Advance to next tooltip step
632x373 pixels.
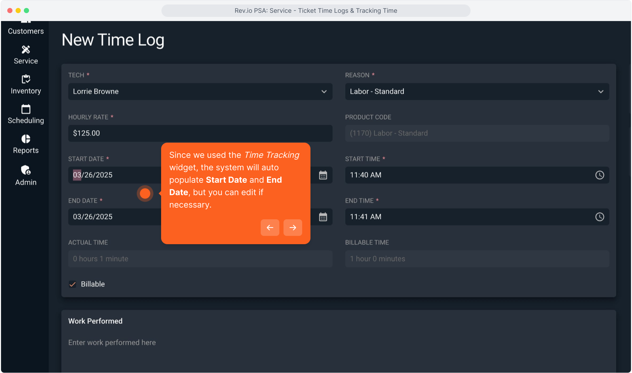(x=292, y=228)
